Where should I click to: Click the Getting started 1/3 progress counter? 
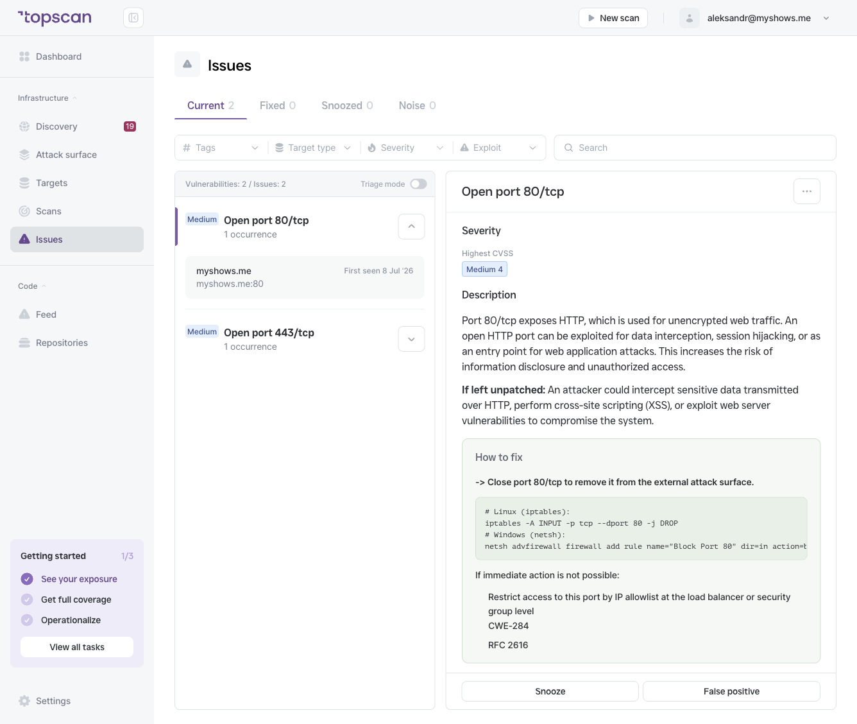[127, 556]
